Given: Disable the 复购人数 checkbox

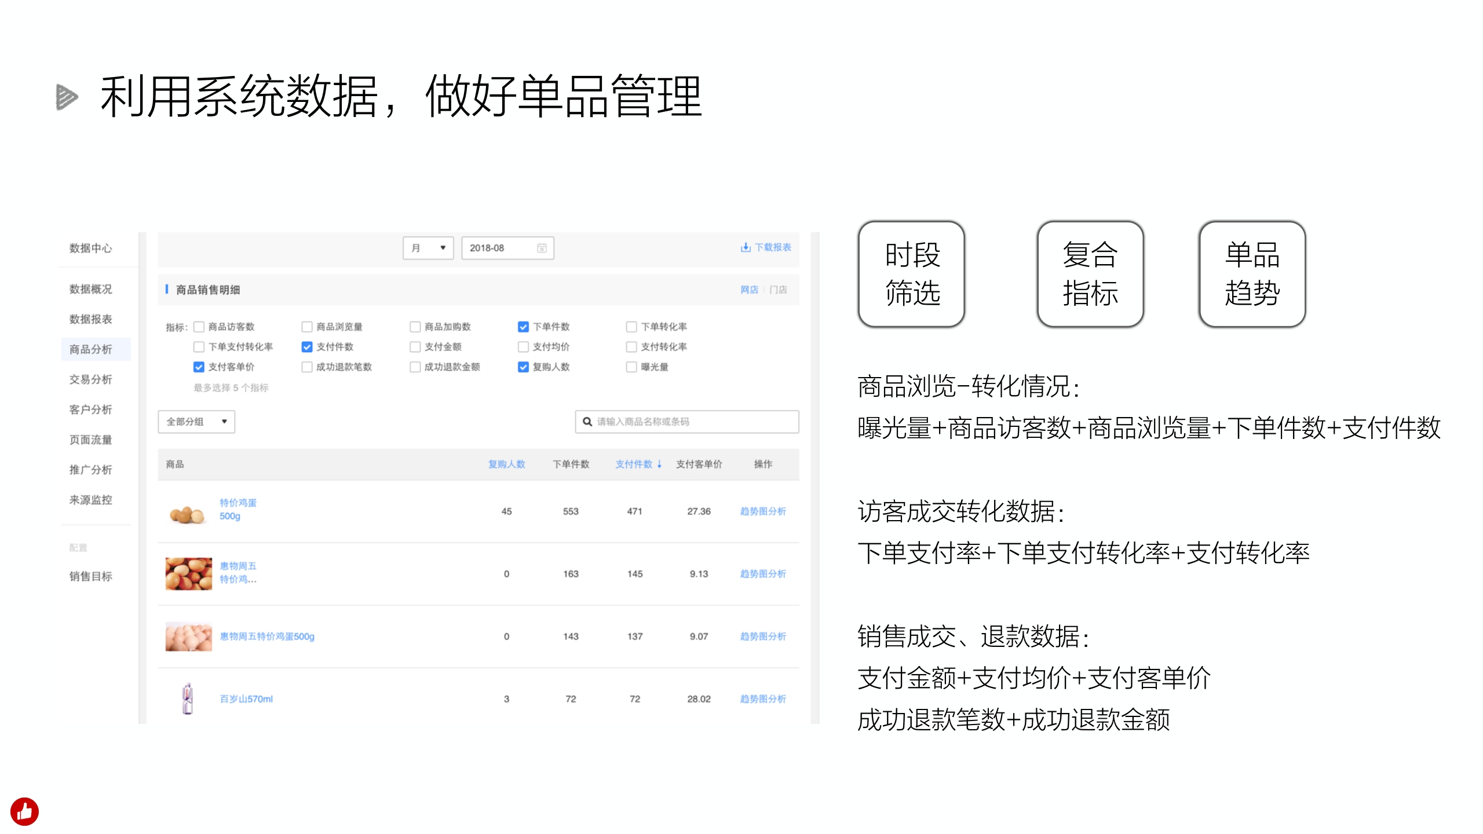Looking at the screenshot, I should pyautogui.click(x=523, y=367).
